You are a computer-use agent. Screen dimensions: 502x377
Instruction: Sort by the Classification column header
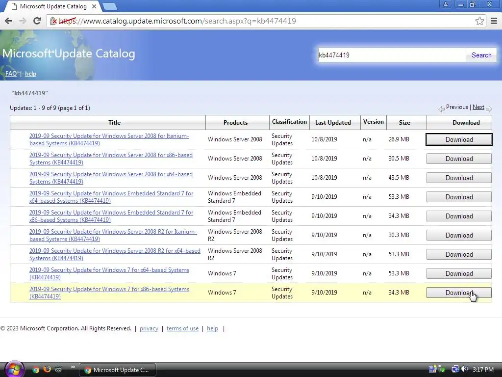click(289, 122)
